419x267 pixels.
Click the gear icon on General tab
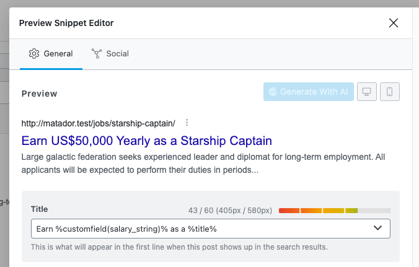pyautogui.click(x=34, y=54)
